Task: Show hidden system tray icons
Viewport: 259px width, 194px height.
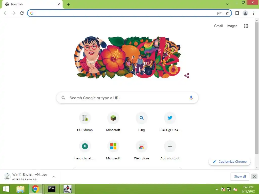Action: (x=217, y=189)
